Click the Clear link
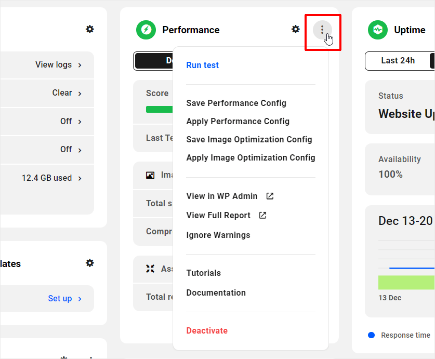 tap(62, 92)
